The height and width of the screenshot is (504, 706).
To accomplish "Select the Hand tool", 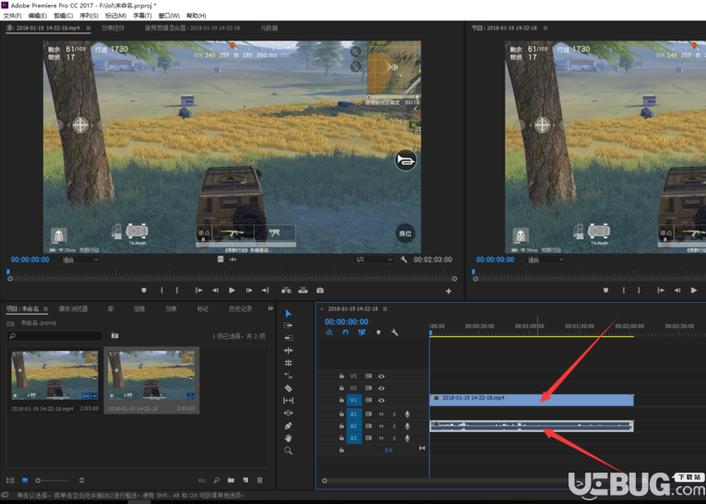I will point(288,438).
